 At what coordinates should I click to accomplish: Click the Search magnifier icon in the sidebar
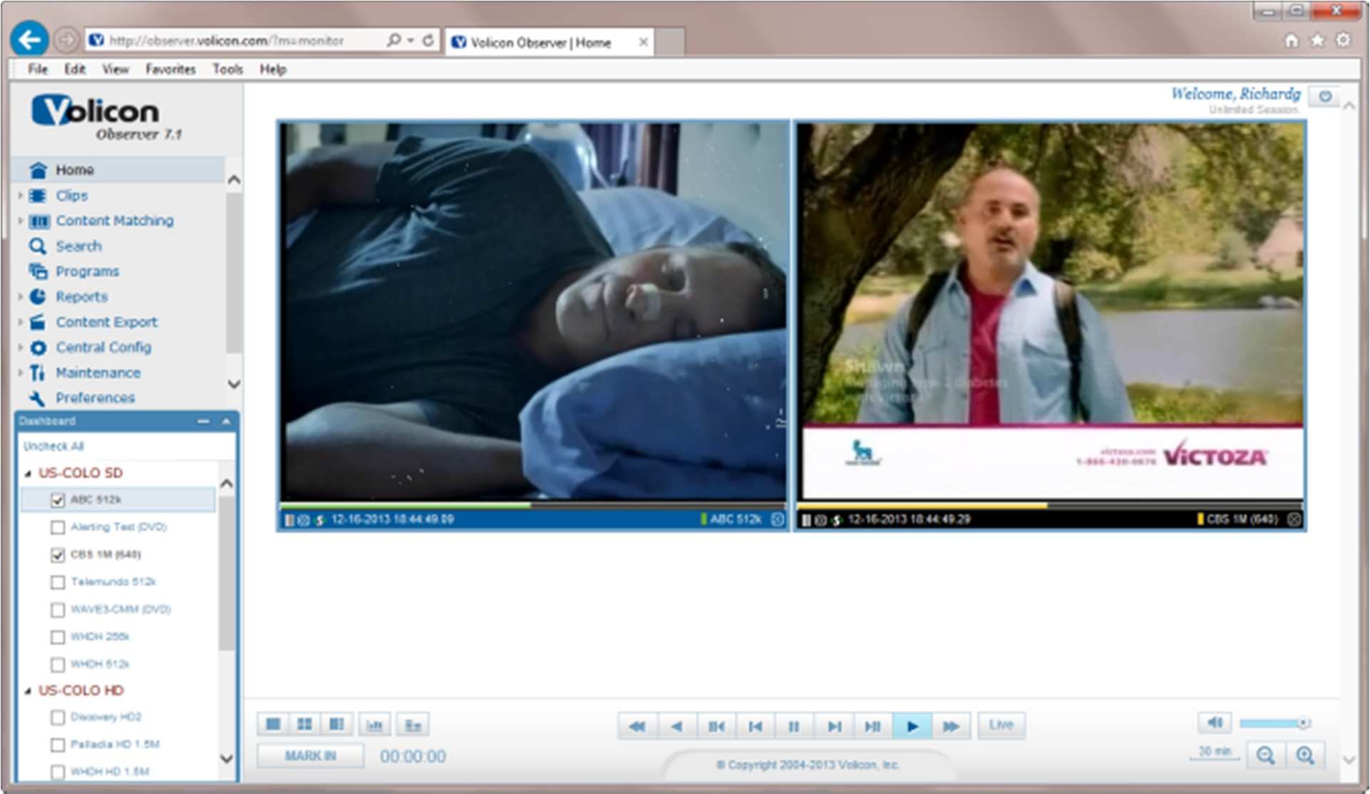(37, 246)
